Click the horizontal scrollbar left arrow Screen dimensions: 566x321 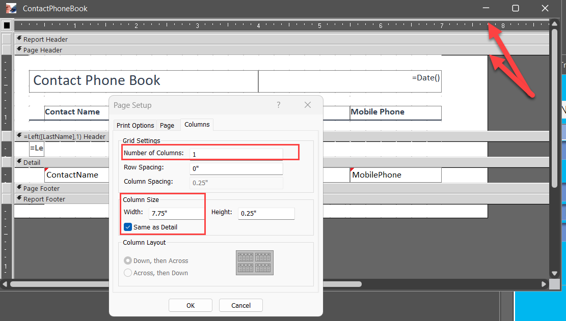5,284
